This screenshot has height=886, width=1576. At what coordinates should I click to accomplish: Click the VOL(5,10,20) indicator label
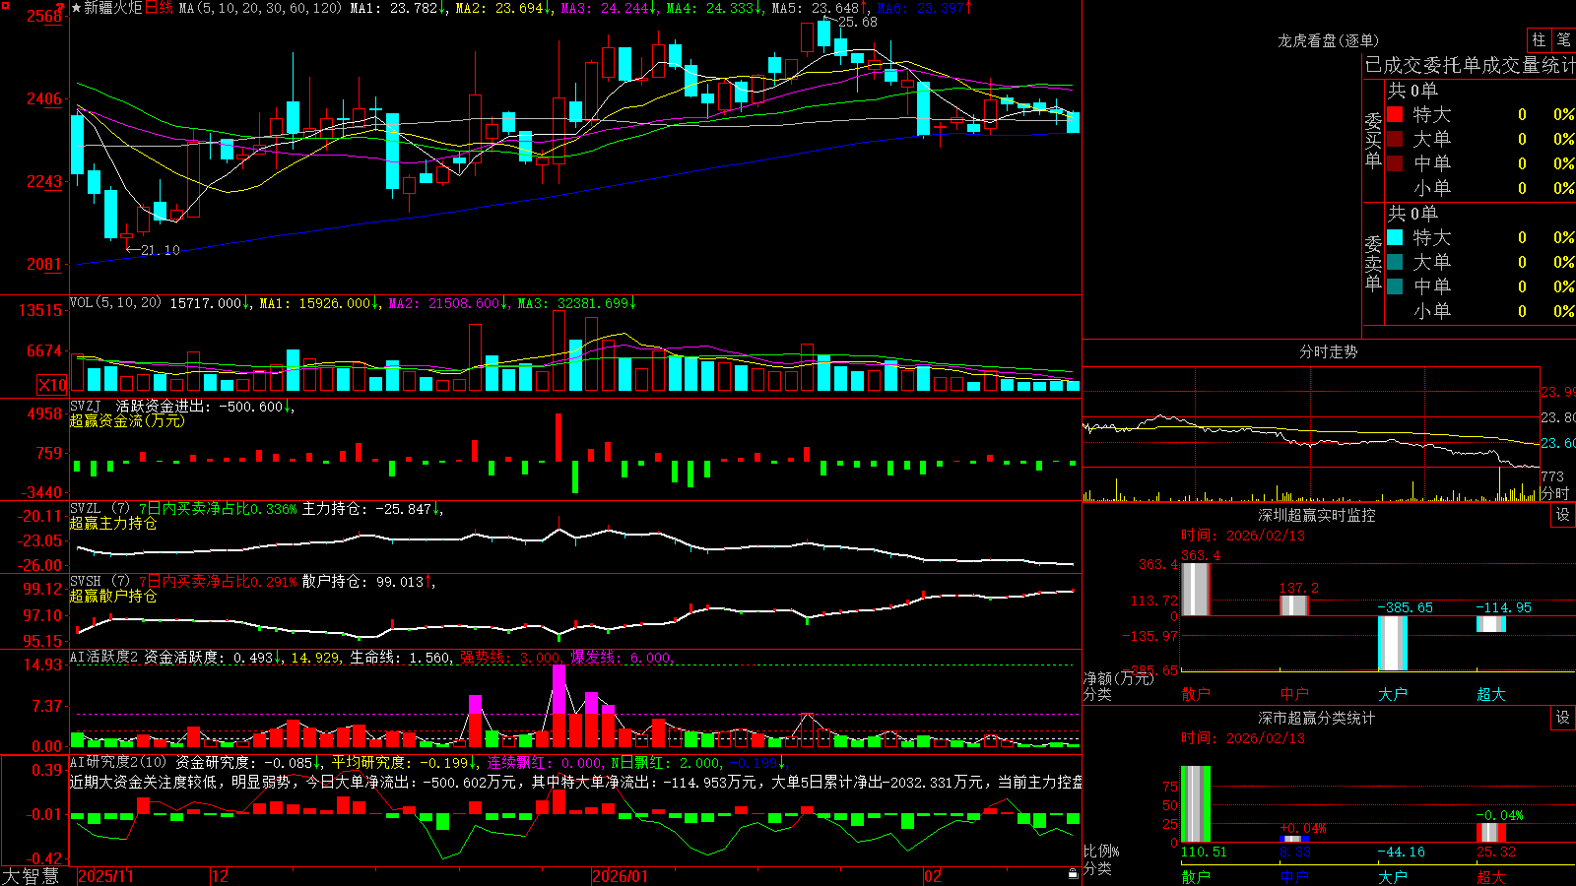116,303
